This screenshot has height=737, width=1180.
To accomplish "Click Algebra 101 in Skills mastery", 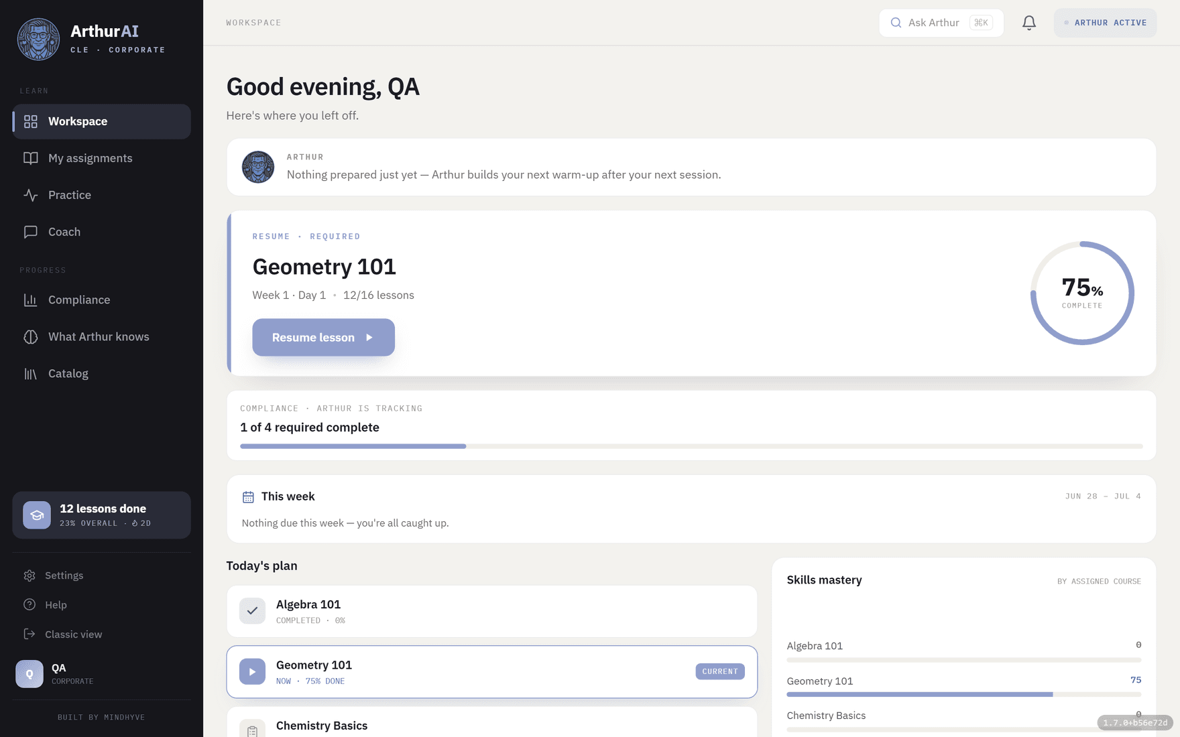I will pos(815,646).
